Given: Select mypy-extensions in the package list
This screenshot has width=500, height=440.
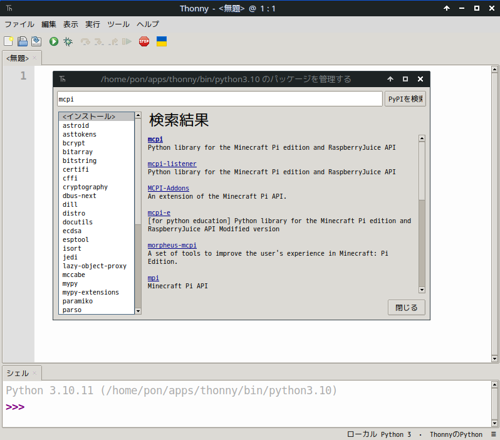Looking at the screenshot, I should [x=96, y=292].
